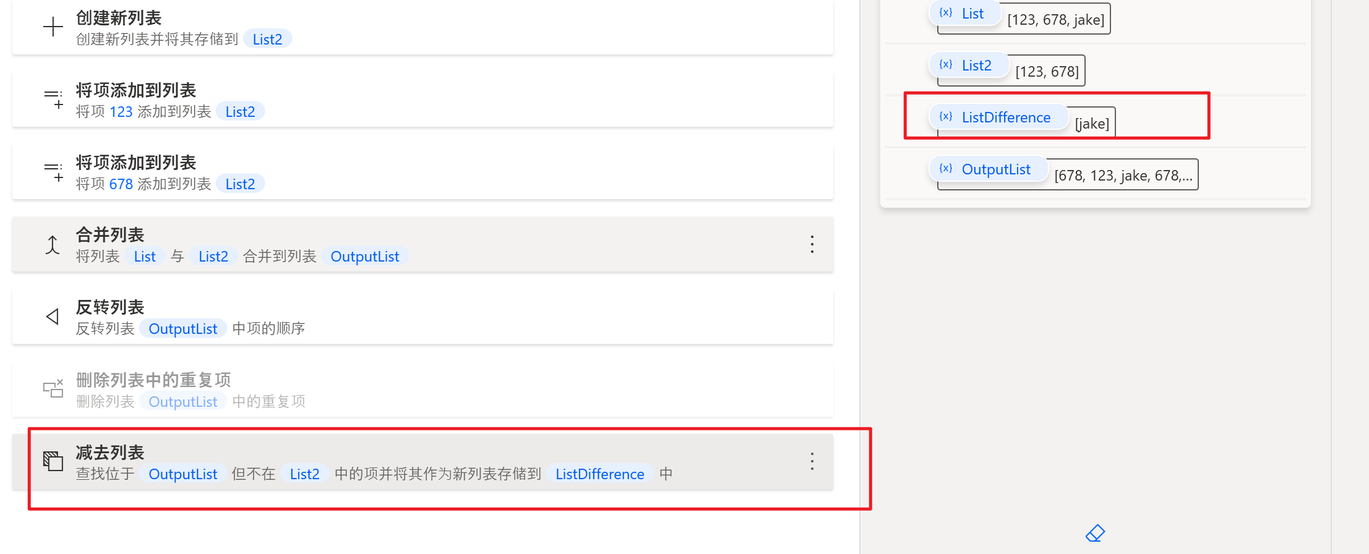This screenshot has height=554, width=1369.
Task: Click the {x} icon of ListDifference variable
Action: tap(946, 116)
